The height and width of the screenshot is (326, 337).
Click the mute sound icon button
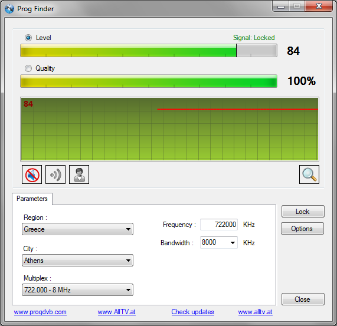pyautogui.click(x=32, y=174)
